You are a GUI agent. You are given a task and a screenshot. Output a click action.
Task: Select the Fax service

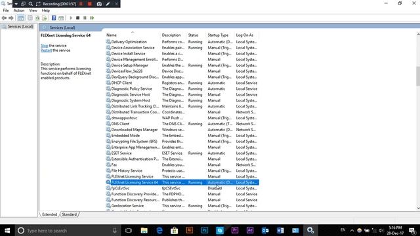(182, 165)
